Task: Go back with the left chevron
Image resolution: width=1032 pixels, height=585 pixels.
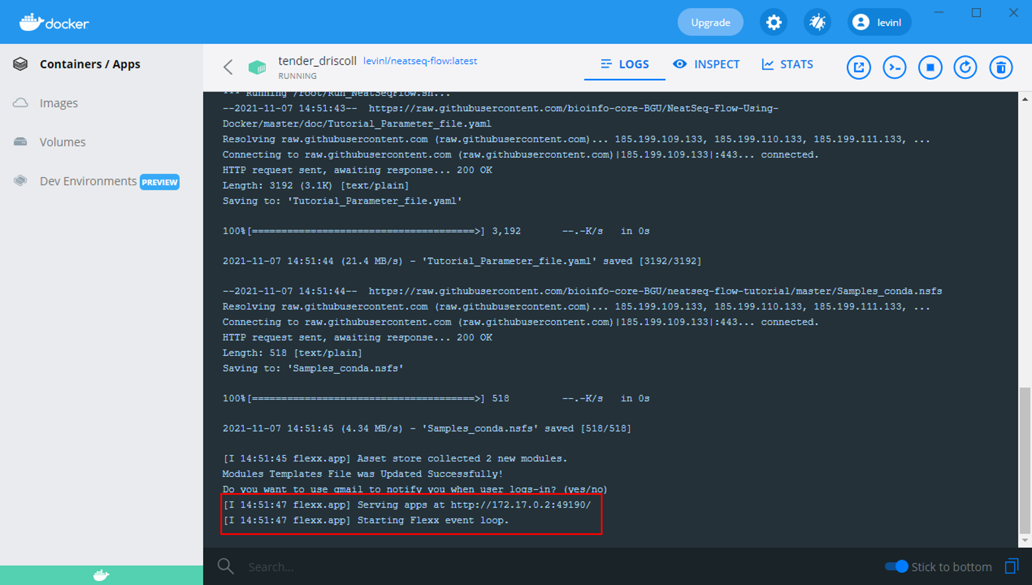Action: coord(228,67)
